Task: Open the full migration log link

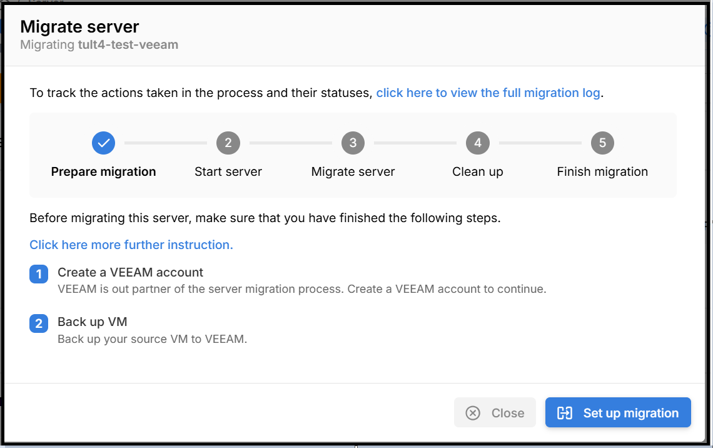Action: tap(488, 93)
